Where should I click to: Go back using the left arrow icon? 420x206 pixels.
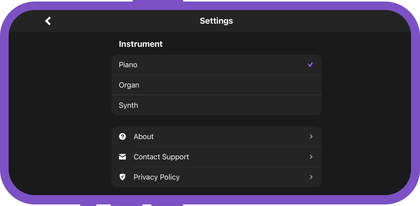pos(48,21)
